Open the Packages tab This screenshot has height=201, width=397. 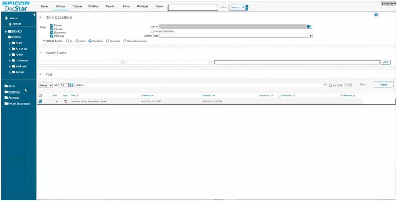click(x=143, y=7)
